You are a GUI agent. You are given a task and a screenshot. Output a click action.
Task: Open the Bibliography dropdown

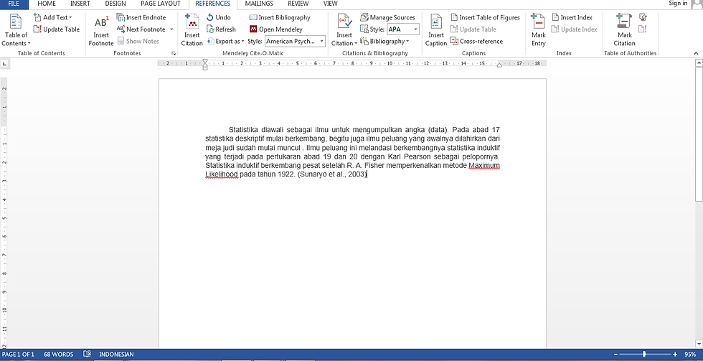click(384, 41)
